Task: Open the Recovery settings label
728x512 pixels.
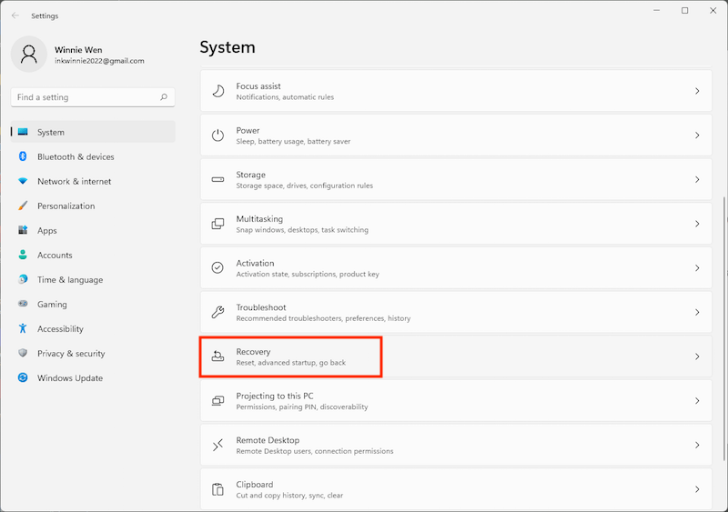Action: click(x=253, y=351)
